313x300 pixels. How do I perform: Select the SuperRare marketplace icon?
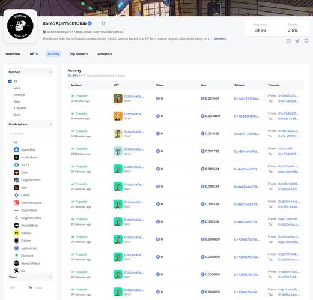pyautogui.click(x=16, y=210)
